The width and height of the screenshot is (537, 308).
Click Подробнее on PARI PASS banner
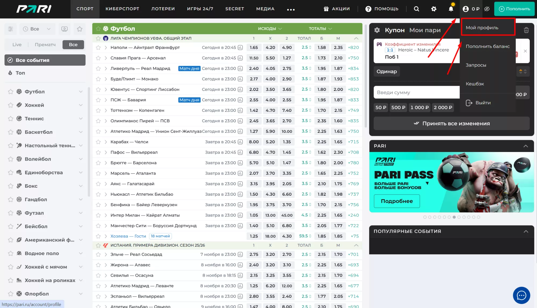(397, 201)
